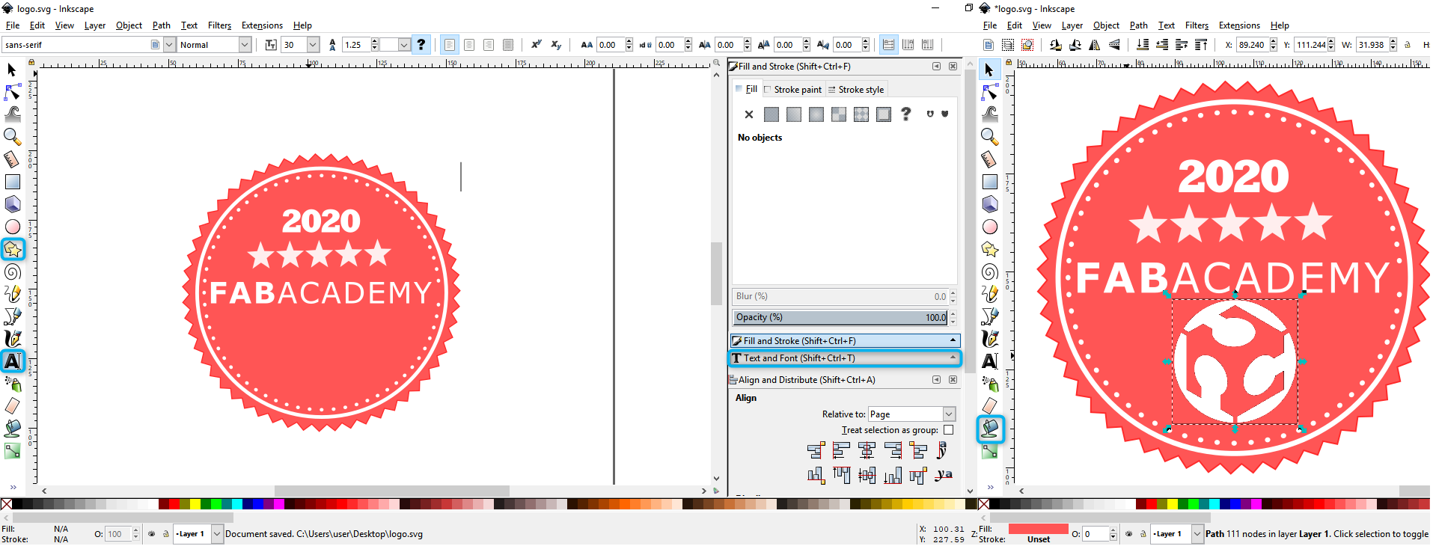Open the font style Normal dropdown
The width and height of the screenshot is (1433, 546).
point(245,45)
